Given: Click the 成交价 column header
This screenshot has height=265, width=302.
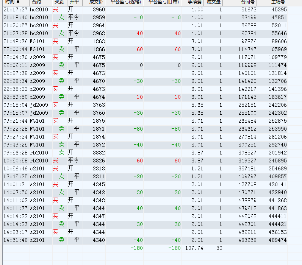Looking at the screenshot, I should click(93, 2).
